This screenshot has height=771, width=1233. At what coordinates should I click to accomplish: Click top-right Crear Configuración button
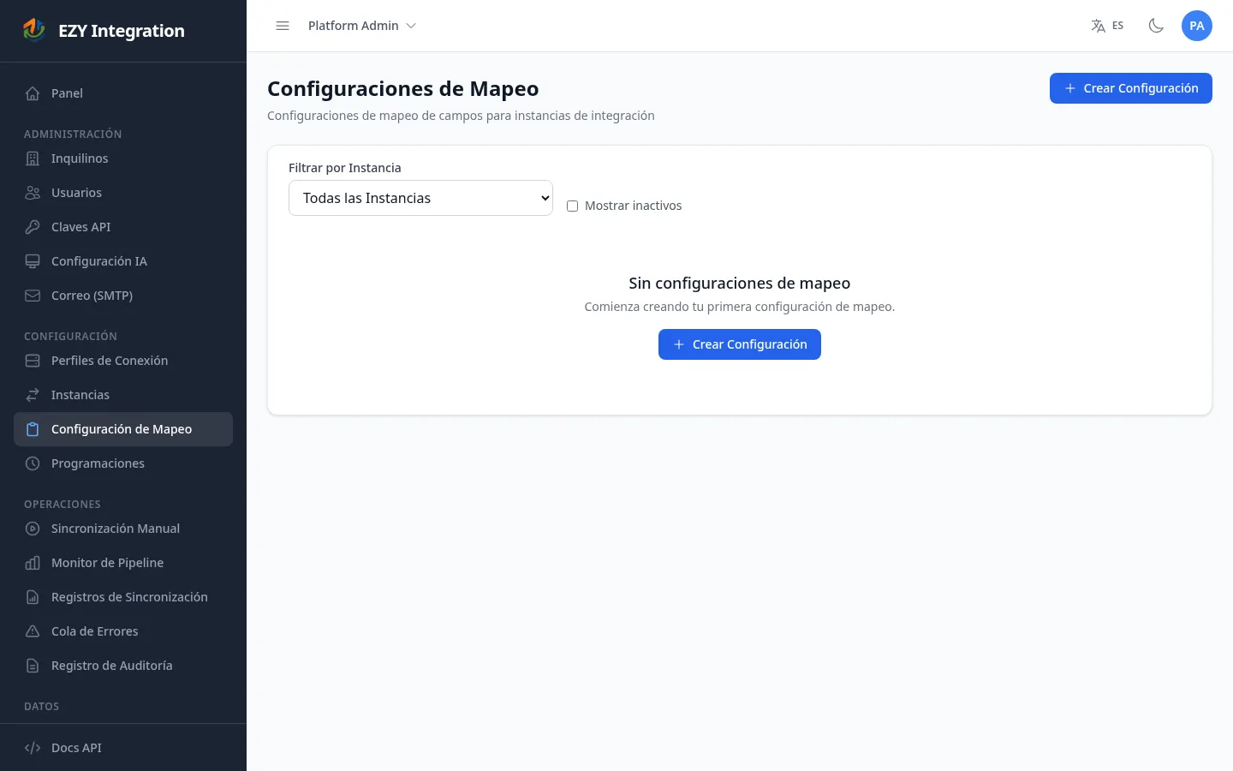click(1130, 88)
